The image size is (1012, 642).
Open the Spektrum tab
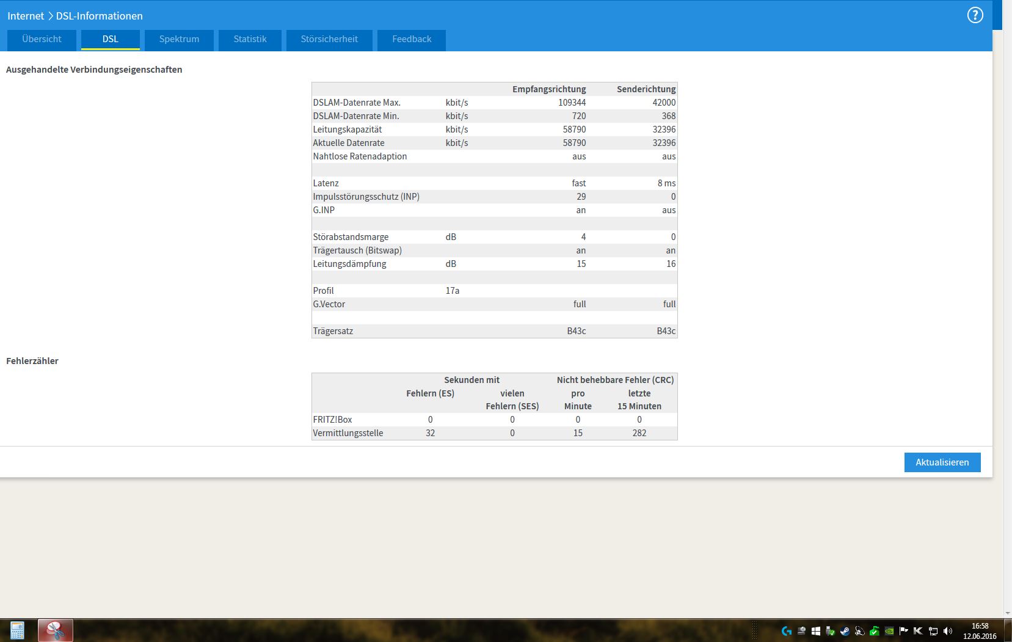click(x=179, y=39)
